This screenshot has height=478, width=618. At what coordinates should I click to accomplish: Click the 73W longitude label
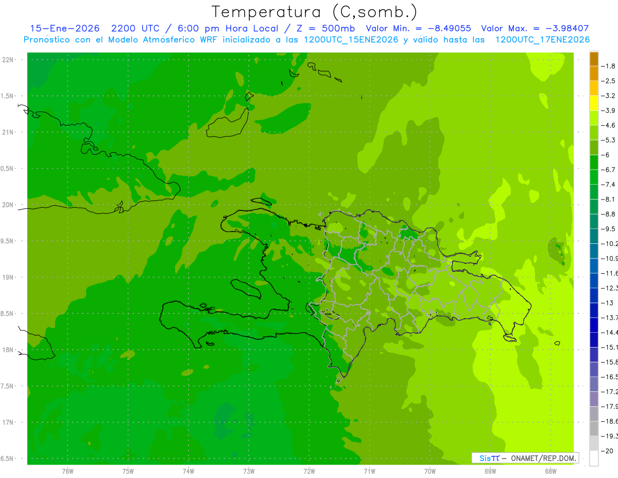(x=249, y=471)
